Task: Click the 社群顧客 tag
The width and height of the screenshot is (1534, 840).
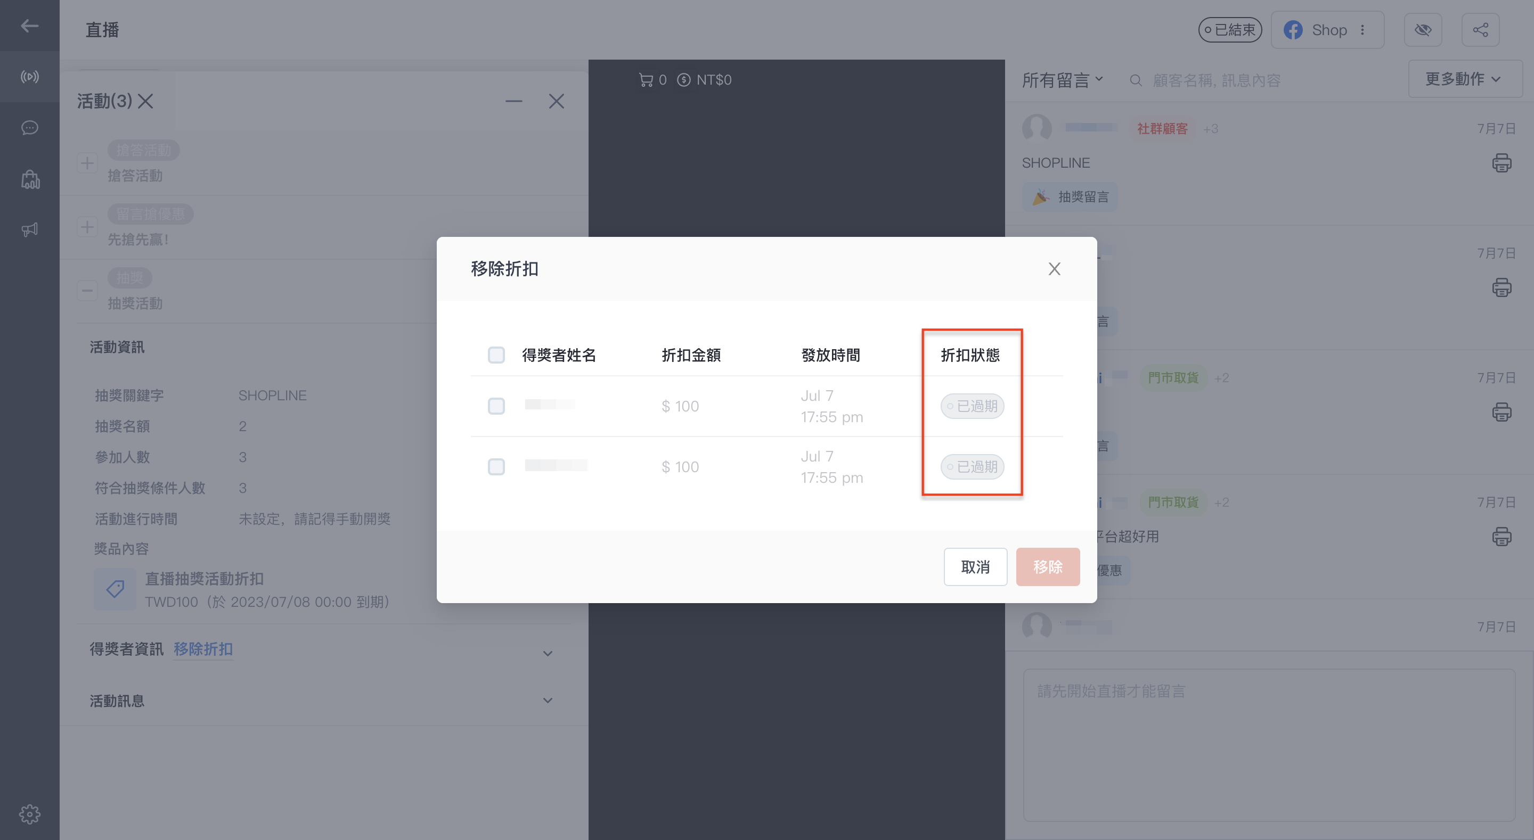Action: [x=1162, y=129]
